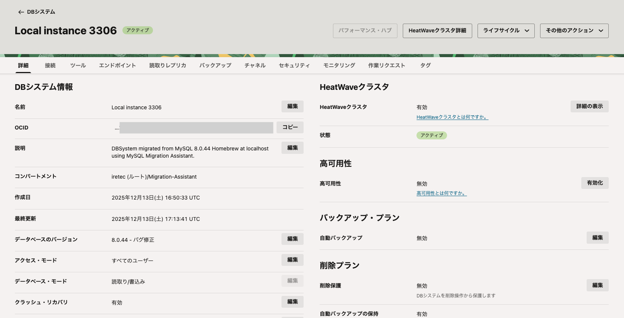Viewport: 624px width, 318px height.
Task: Switch to the セキュリティ tab
Action: tap(294, 66)
